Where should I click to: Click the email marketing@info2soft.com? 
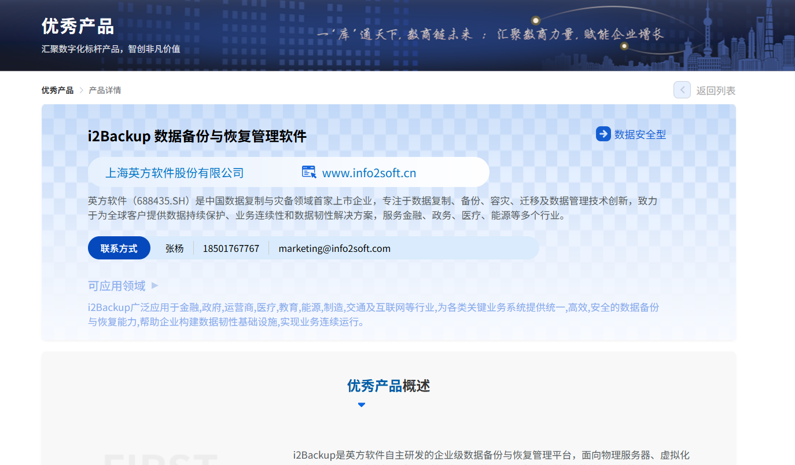334,248
